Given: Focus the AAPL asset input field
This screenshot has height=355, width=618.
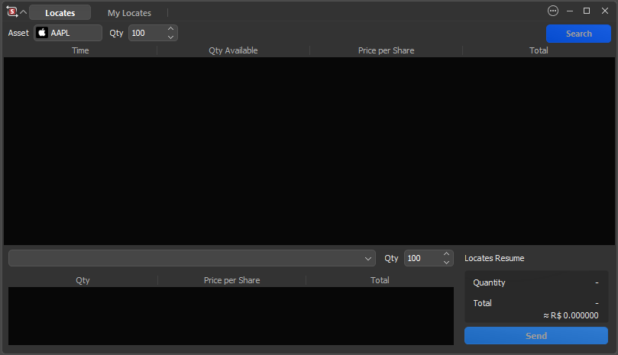Looking at the screenshot, I should tap(73, 33).
